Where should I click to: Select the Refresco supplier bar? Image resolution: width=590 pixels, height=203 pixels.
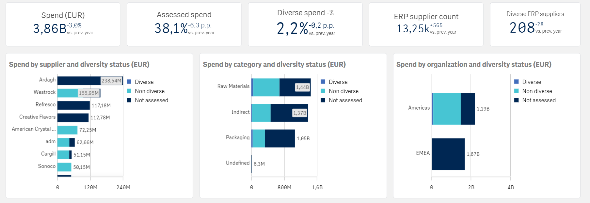tap(73, 105)
